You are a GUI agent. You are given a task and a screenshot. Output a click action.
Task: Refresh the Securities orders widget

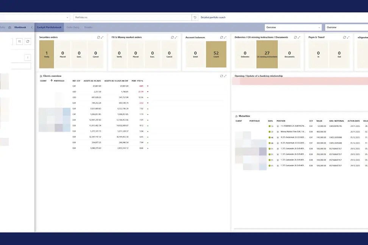point(98,37)
